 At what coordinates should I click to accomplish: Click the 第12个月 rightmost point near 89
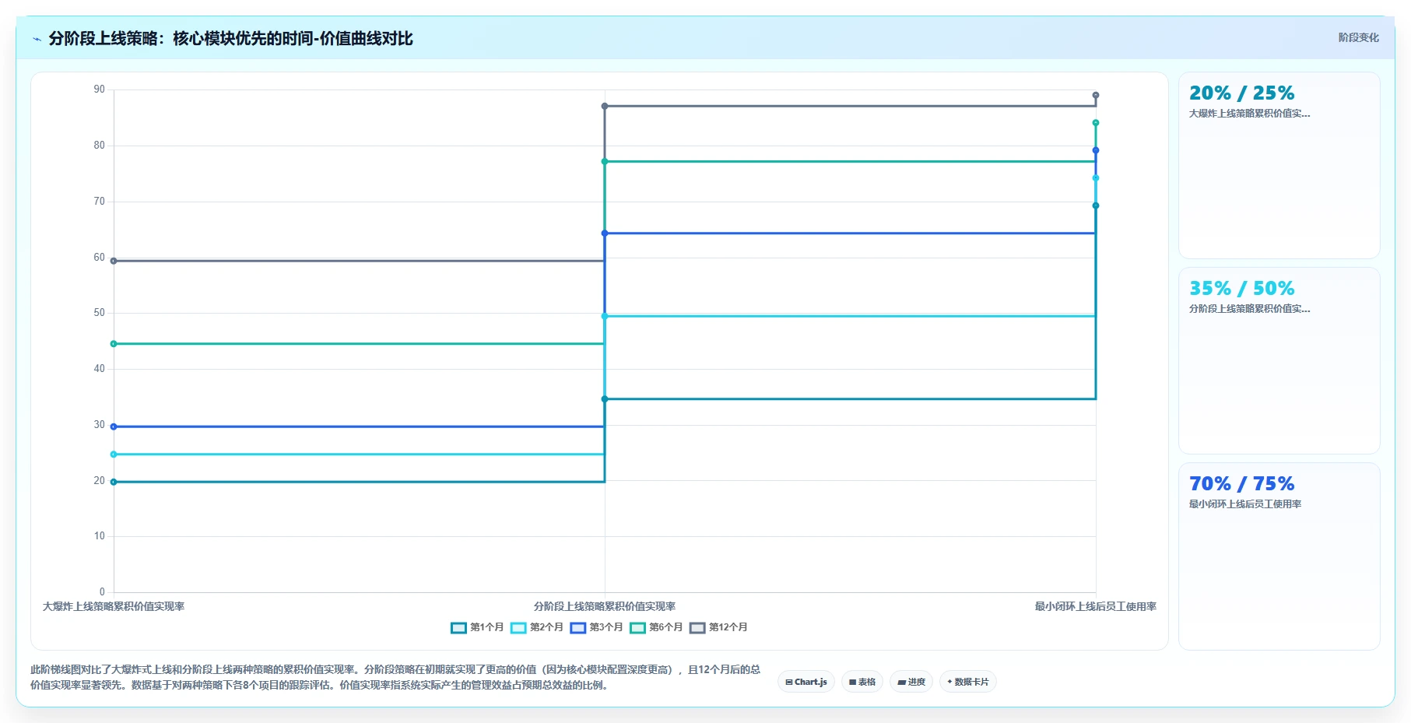[1096, 96]
